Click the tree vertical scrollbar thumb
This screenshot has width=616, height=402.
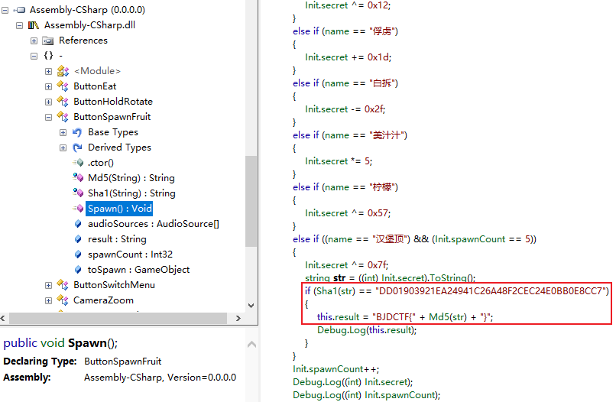point(251,201)
